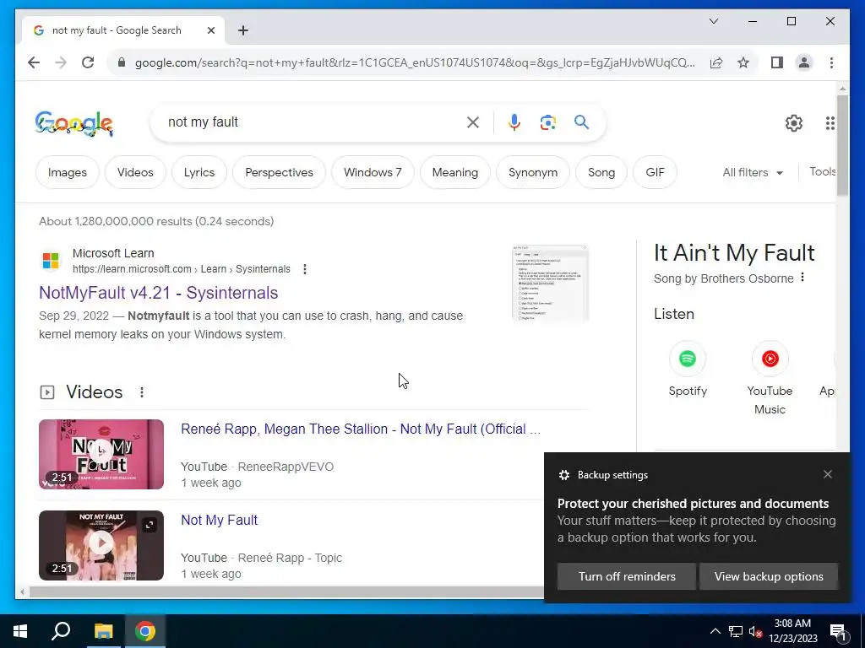Screen dimensions: 865x648
Task: Click View backup options button
Action: [769, 576]
